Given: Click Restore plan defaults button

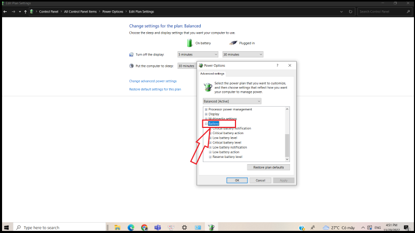Looking at the screenshot, I should tap(268, 167).
